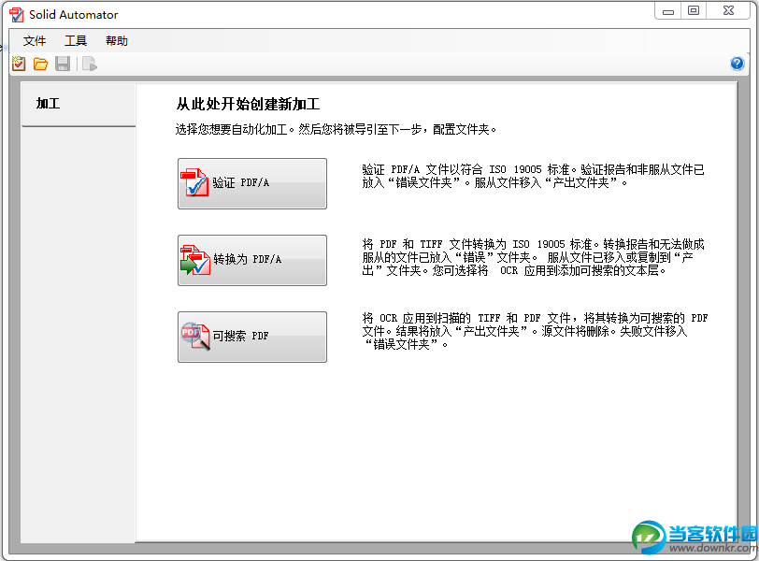Image resolution: width=759 pixels, height=561 pixels.
Task: Click the 验证 PDF/A button
Action: (252, 183)
